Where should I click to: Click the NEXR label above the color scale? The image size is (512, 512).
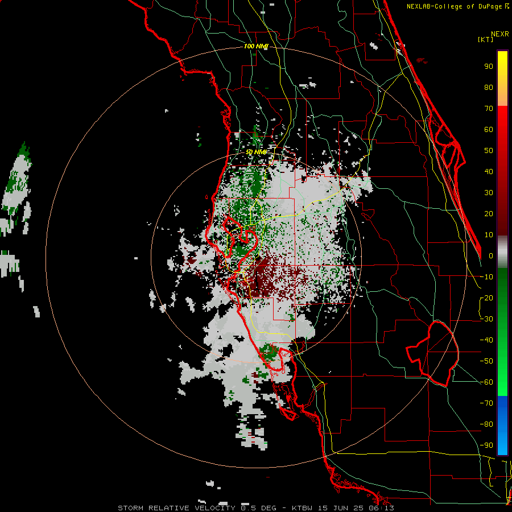499,34
